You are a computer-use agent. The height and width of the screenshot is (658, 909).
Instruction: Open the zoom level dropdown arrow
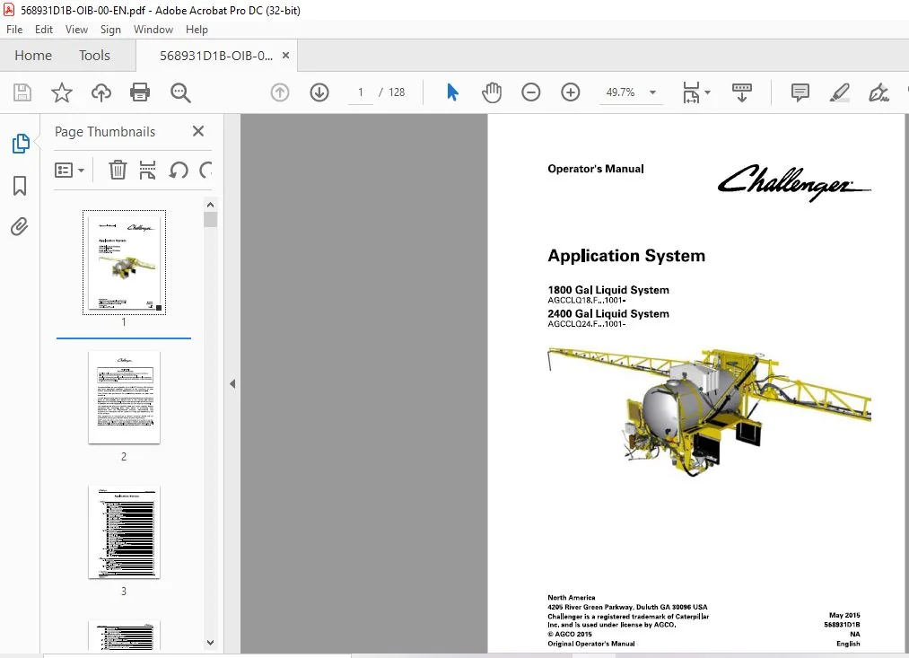tap(652, 92)
